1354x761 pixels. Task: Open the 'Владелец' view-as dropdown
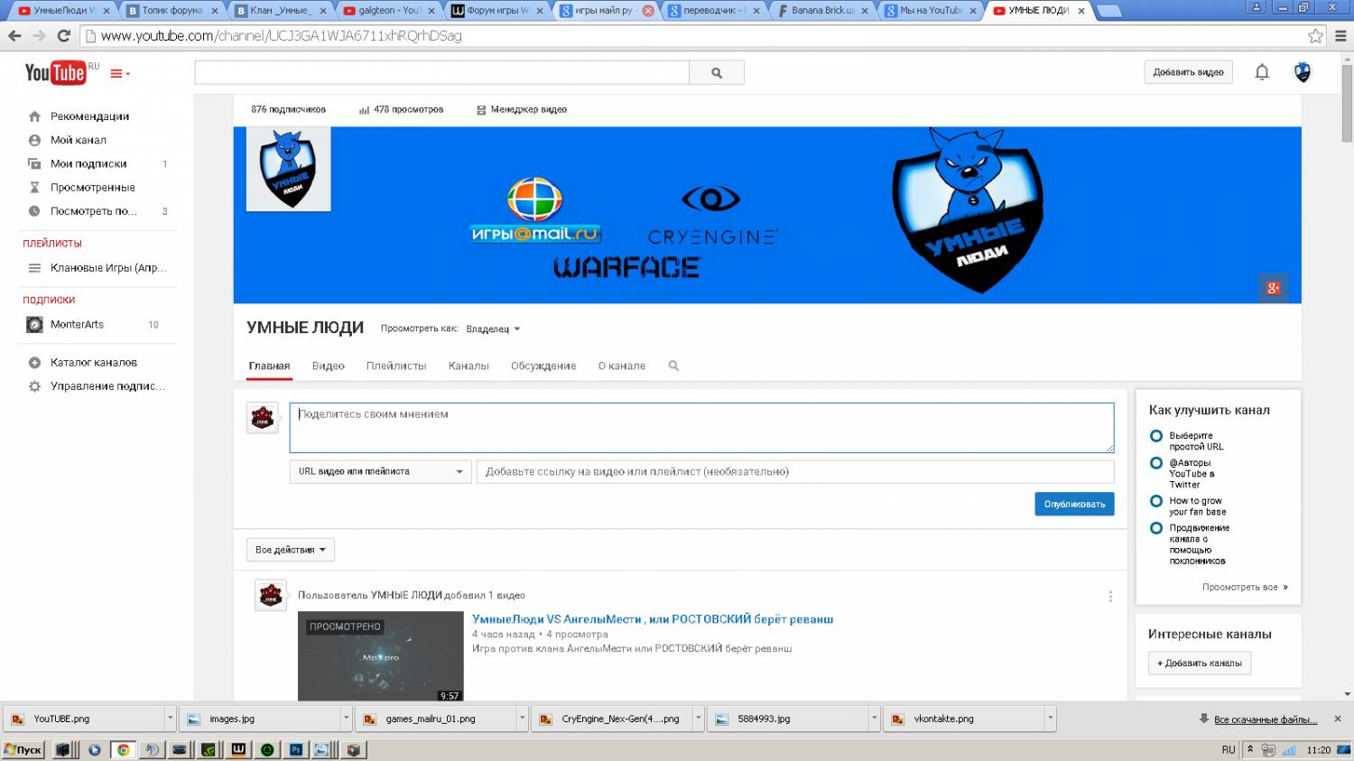click(493, 329)
